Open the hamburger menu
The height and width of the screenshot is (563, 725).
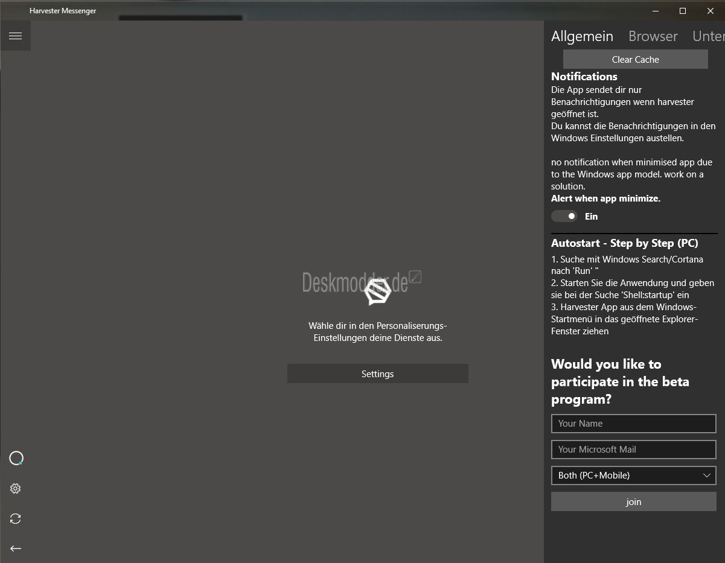(x=16, y=36)
